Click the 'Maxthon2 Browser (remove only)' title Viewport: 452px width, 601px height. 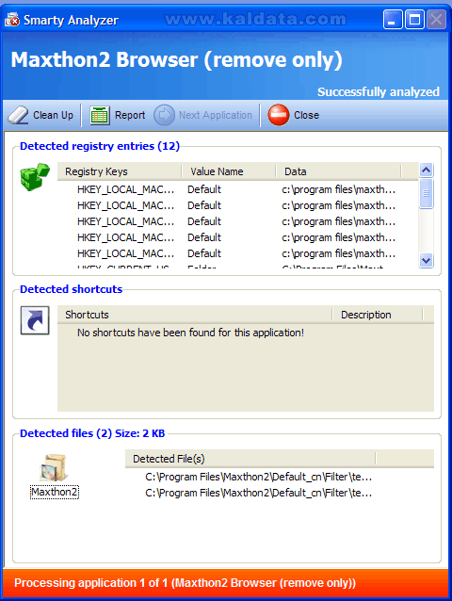pyautogui.click(x=177, y=59)
